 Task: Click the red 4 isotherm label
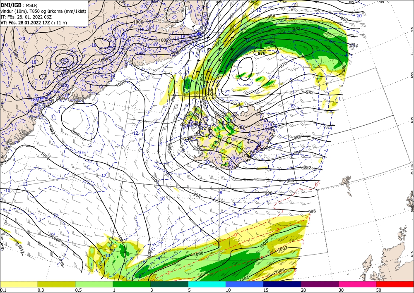tap(262, 257)
